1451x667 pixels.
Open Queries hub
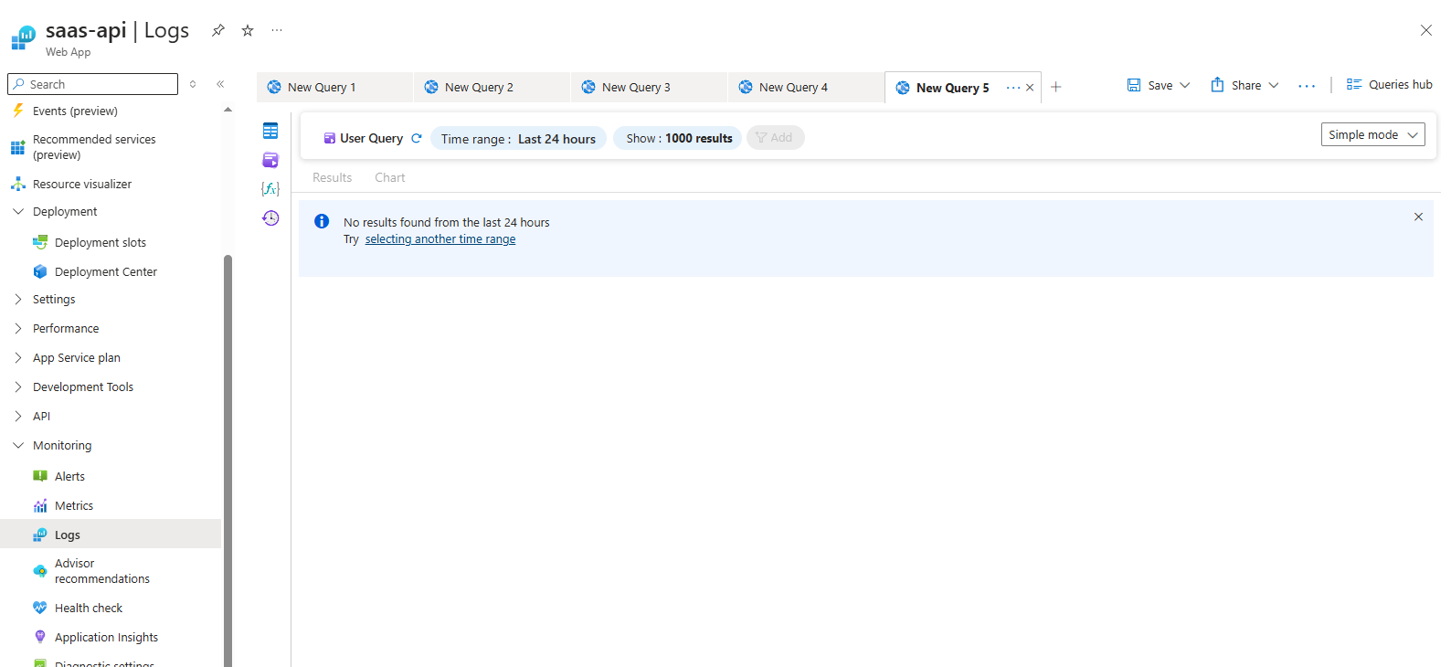1389,84
